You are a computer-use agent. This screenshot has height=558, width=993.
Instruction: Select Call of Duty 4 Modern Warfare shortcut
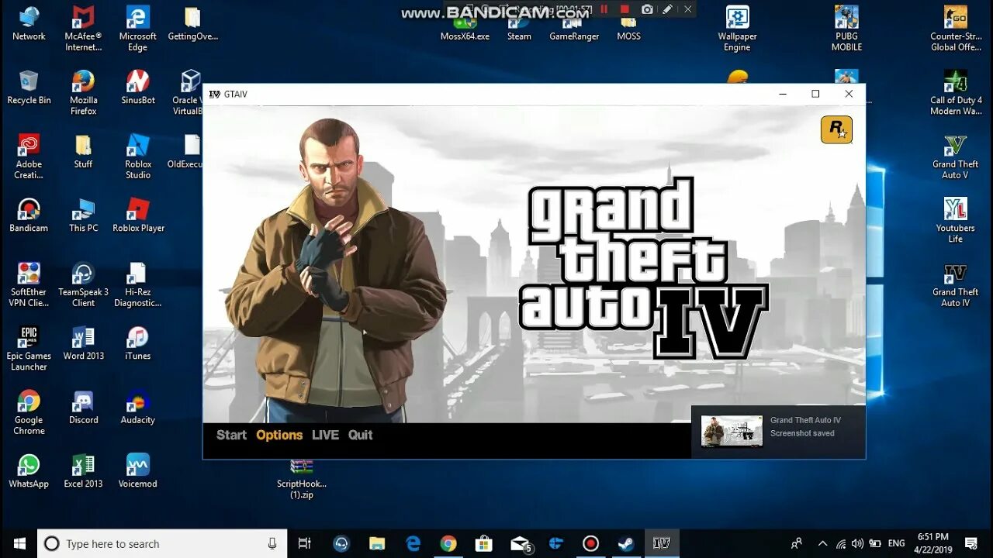coord(956,93)
